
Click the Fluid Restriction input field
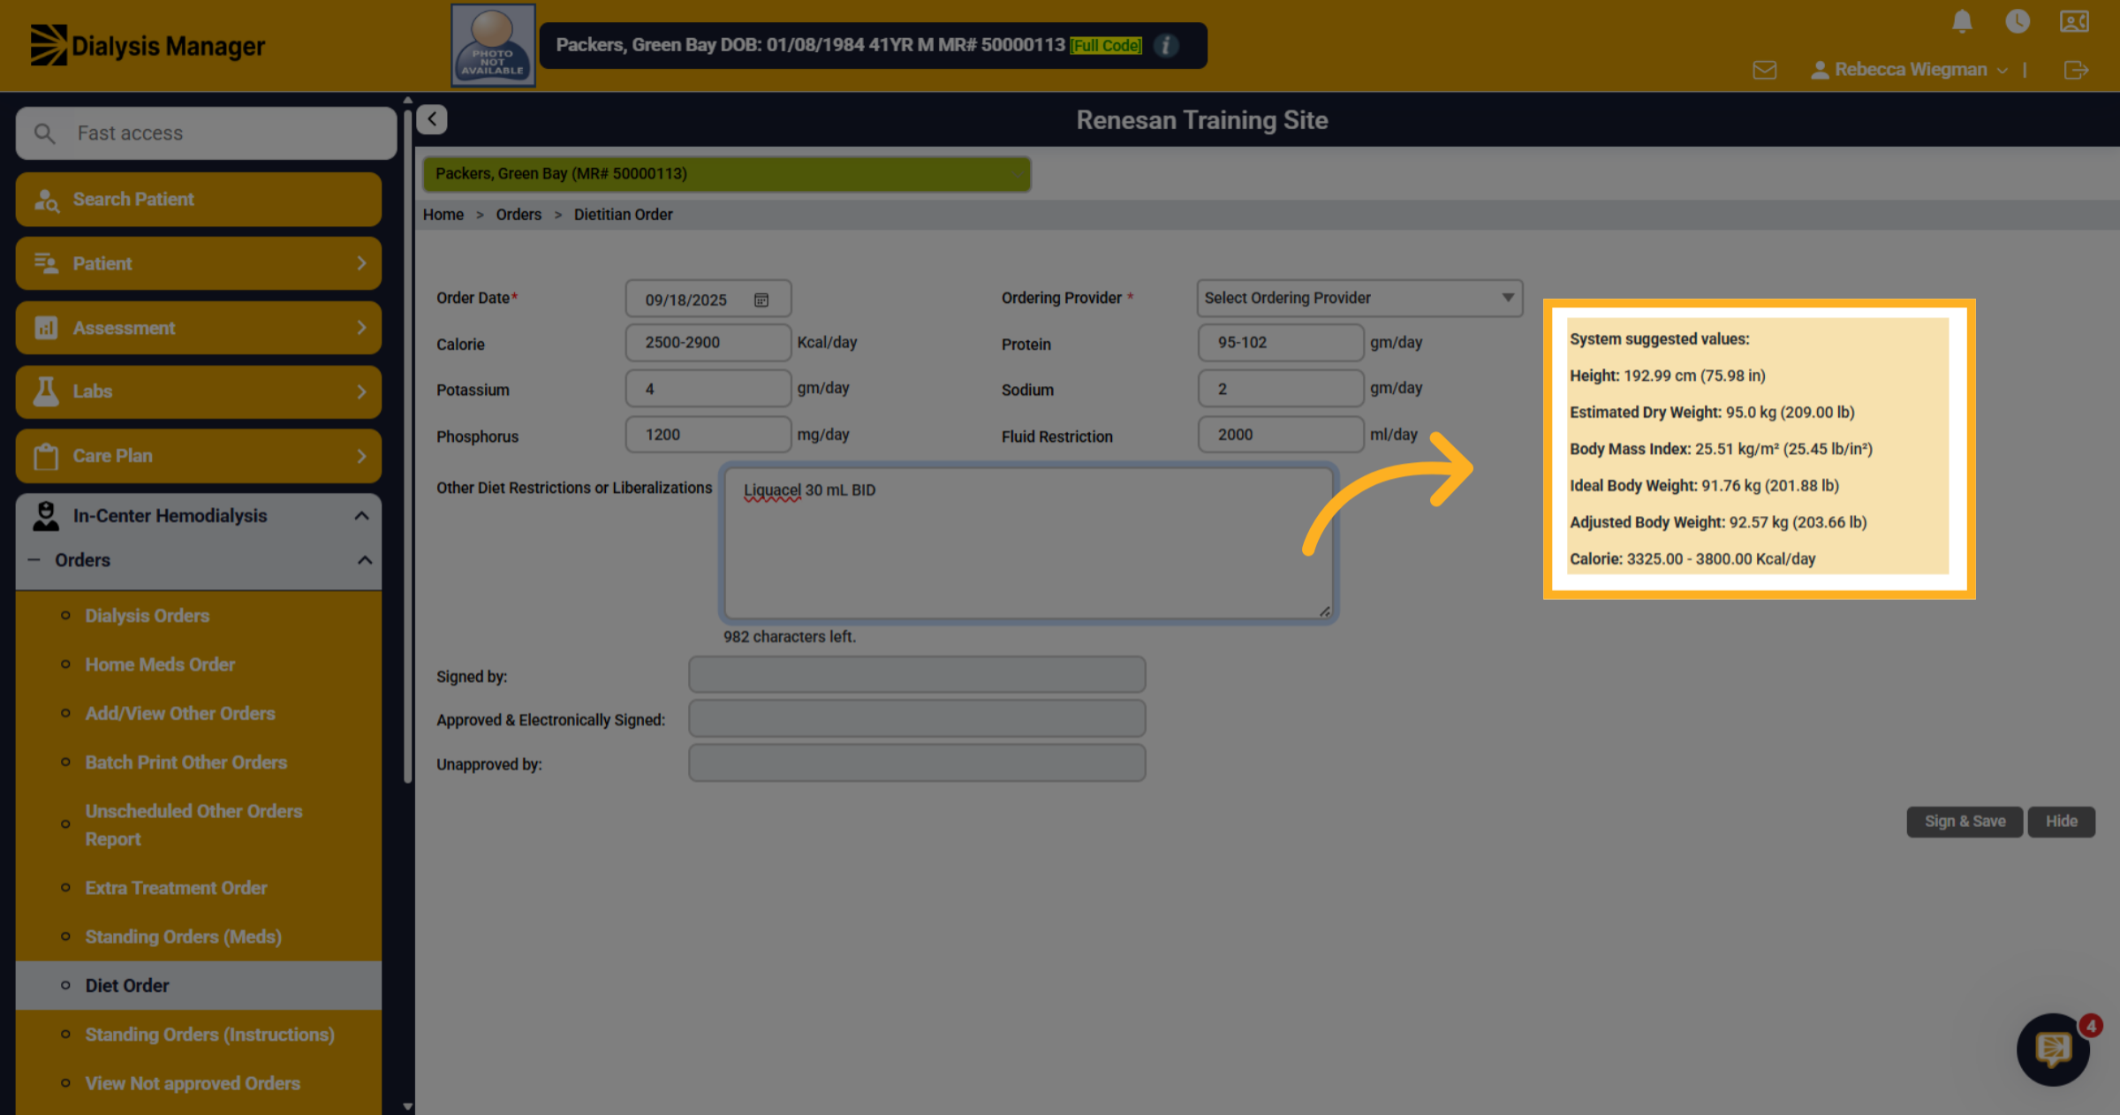pyautogui.click(x=1280, y=435)
